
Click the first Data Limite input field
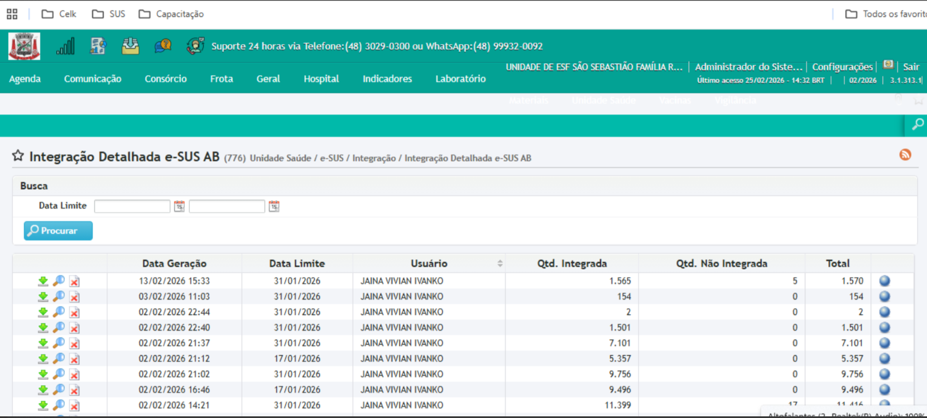point(132,207)
